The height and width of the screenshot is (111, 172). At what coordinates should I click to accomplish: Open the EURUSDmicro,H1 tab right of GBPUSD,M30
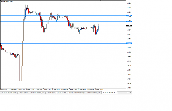tap(37, 93)
